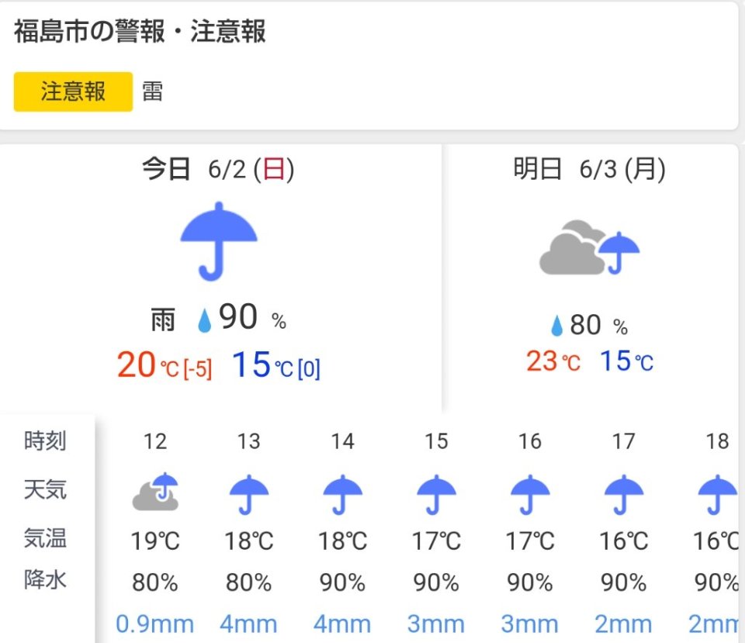Click the 14 o'clock umbrella icon
The image size is (745, 643).
pos(342,494)
